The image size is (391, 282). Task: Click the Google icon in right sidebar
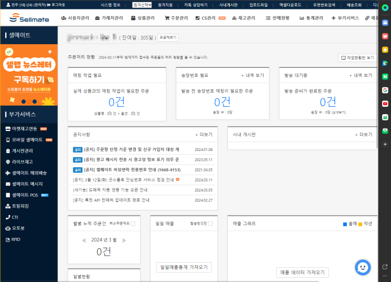[x=385, y=90]
